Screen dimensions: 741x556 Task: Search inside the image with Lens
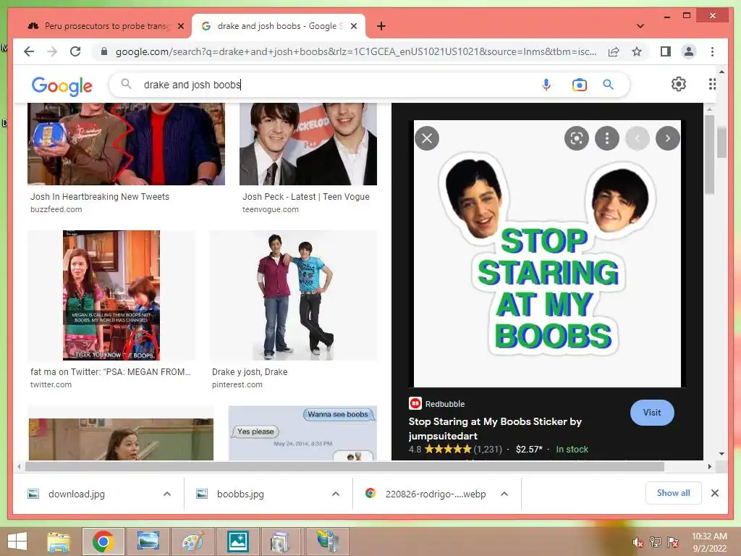[x=577, y=138]
